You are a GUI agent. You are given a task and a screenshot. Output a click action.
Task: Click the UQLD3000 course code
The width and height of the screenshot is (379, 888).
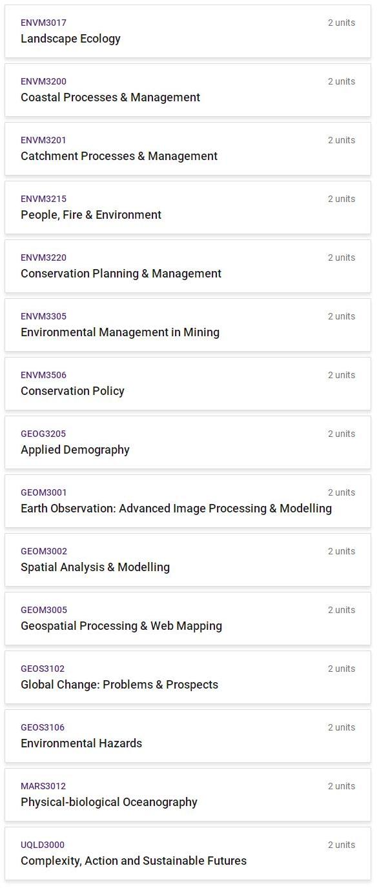(x=43, y=845)
